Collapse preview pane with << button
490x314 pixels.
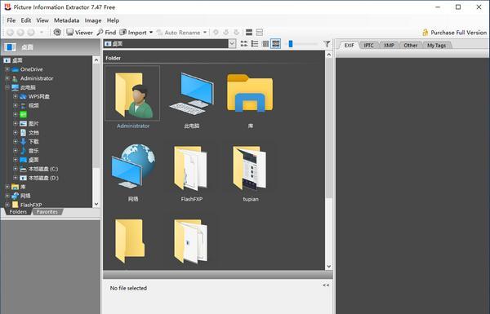click(x=326, y=285)
